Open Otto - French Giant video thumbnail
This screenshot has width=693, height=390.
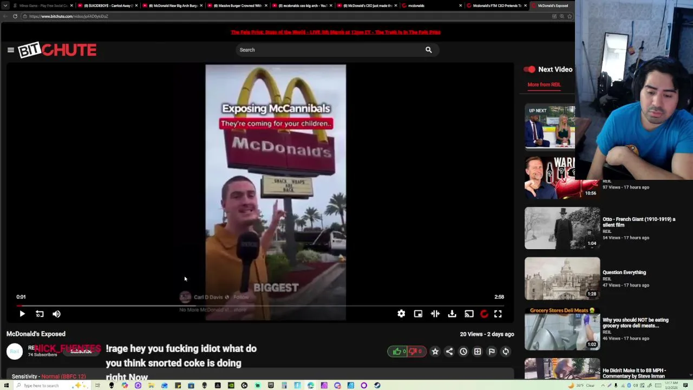pos(562,228)
